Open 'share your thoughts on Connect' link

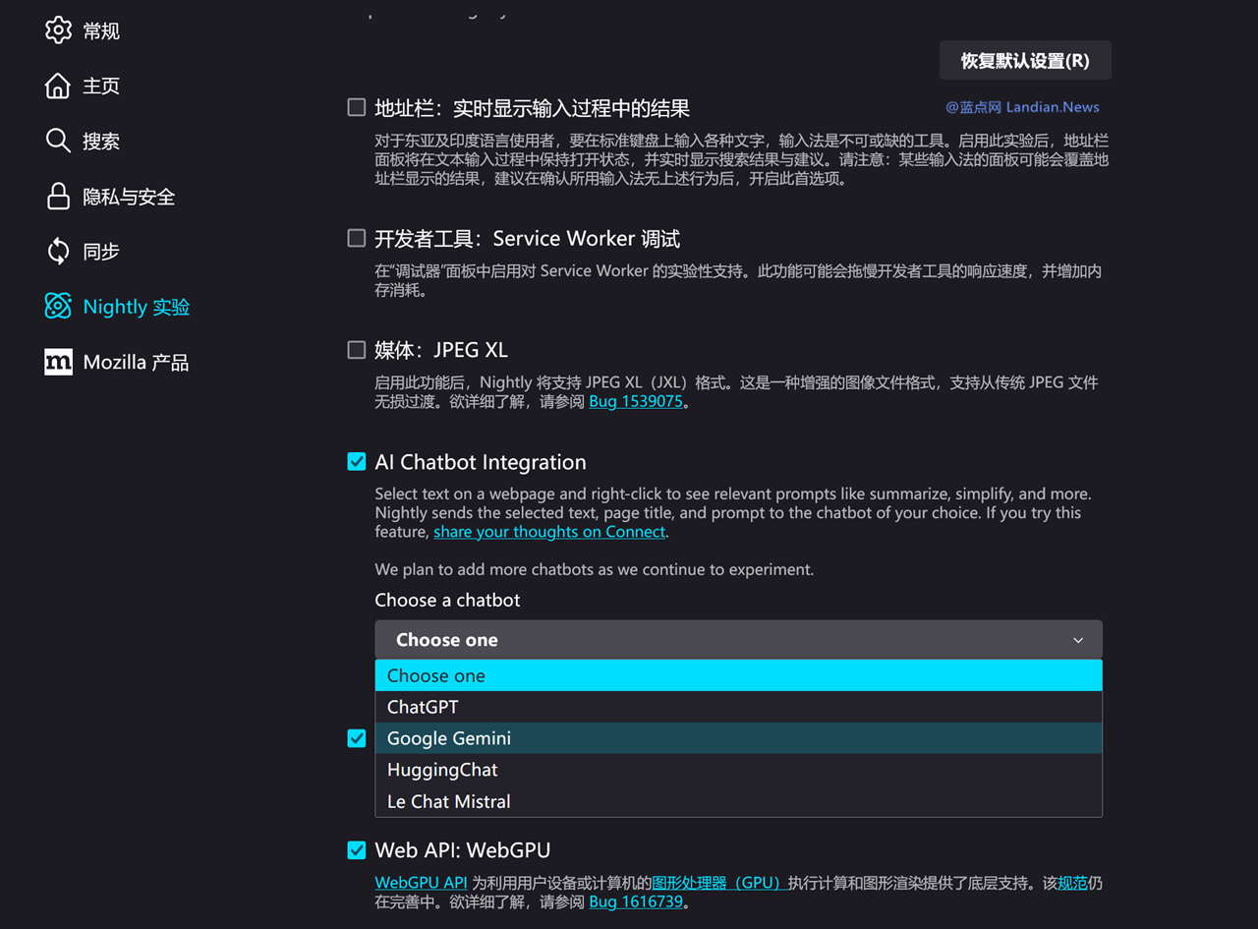pos(549,532)
